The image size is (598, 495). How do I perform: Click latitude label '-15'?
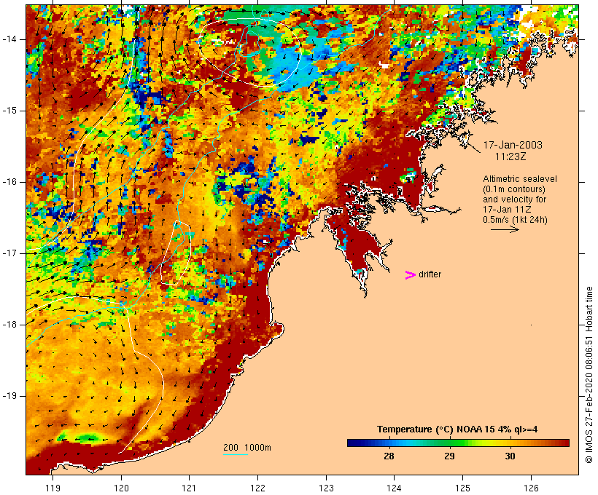[x=9, y=111]
